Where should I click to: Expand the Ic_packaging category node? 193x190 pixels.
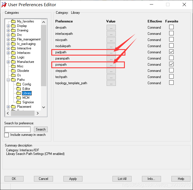point(8,44)
